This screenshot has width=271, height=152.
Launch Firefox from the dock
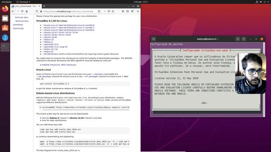pyautogui.click(x=5, y=9)
